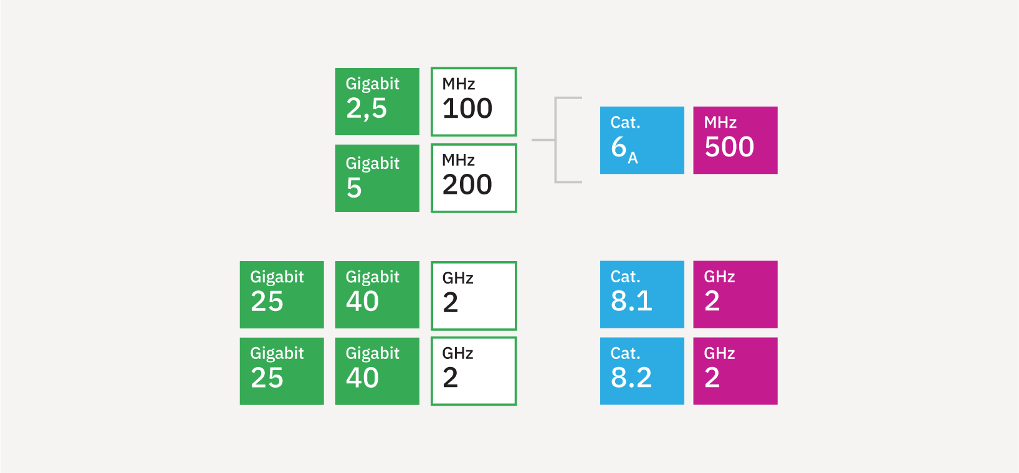Select the magenta MHz 500 tile
The image size is (1019, 473).
[735, 140]
